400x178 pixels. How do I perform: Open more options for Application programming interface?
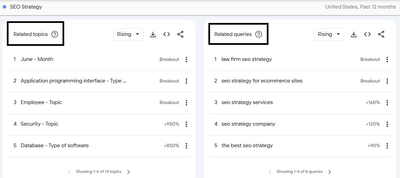coord(187,81)
